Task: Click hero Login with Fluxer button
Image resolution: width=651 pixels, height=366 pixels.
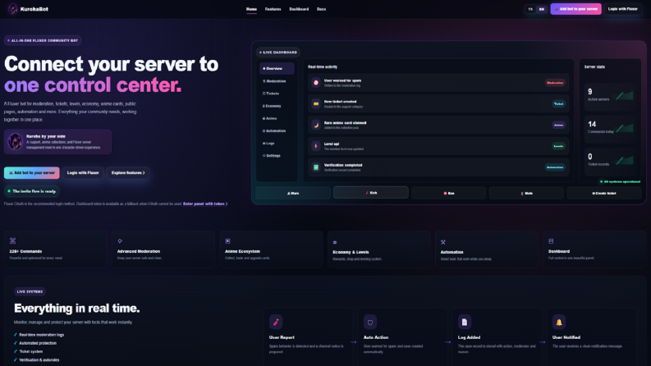Action: tap(83, 172)
